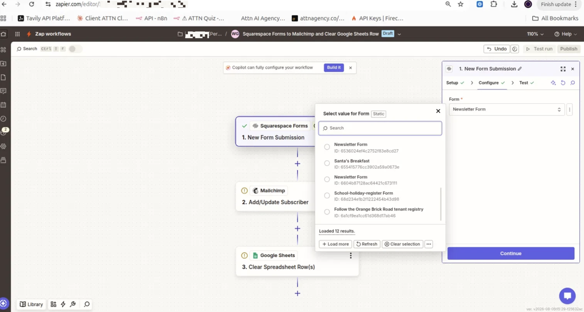Open the stacked-card sidebar icon

point(3,160)
